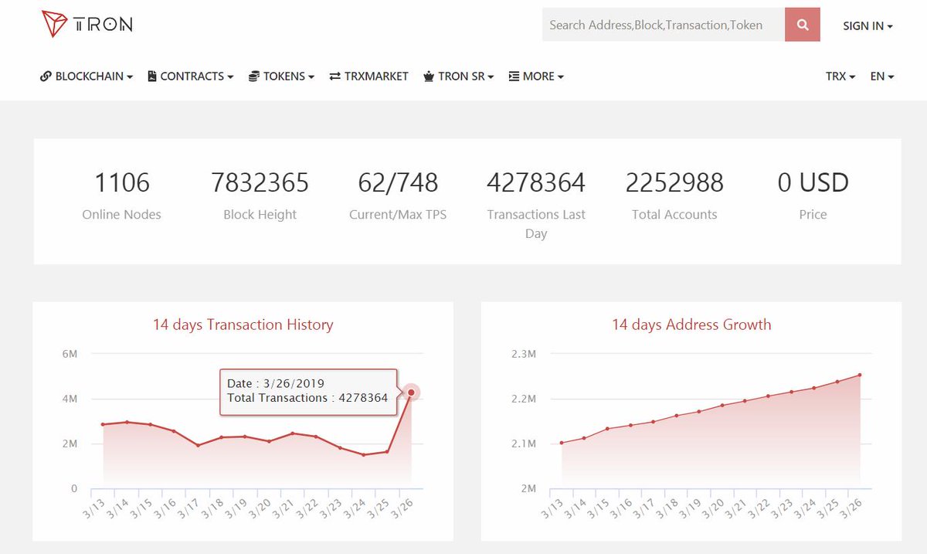Open the BLOCKCHAIN dropdown menu
This screenshot has height=554, width=927.
tap(87, 76)
